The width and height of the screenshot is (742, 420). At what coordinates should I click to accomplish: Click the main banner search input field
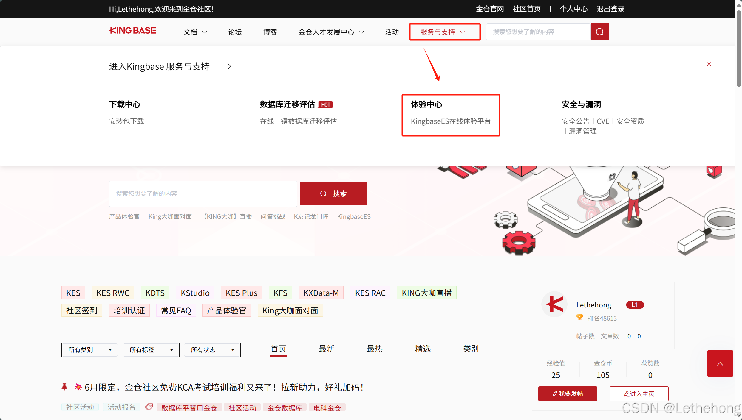point(203,193)
